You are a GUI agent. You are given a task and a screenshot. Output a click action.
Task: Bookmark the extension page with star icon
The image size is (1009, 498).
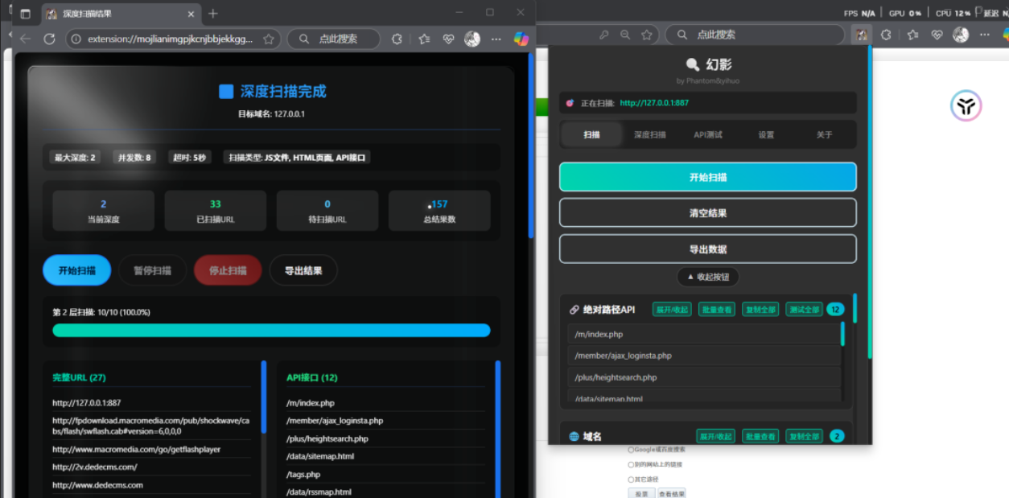269,39
